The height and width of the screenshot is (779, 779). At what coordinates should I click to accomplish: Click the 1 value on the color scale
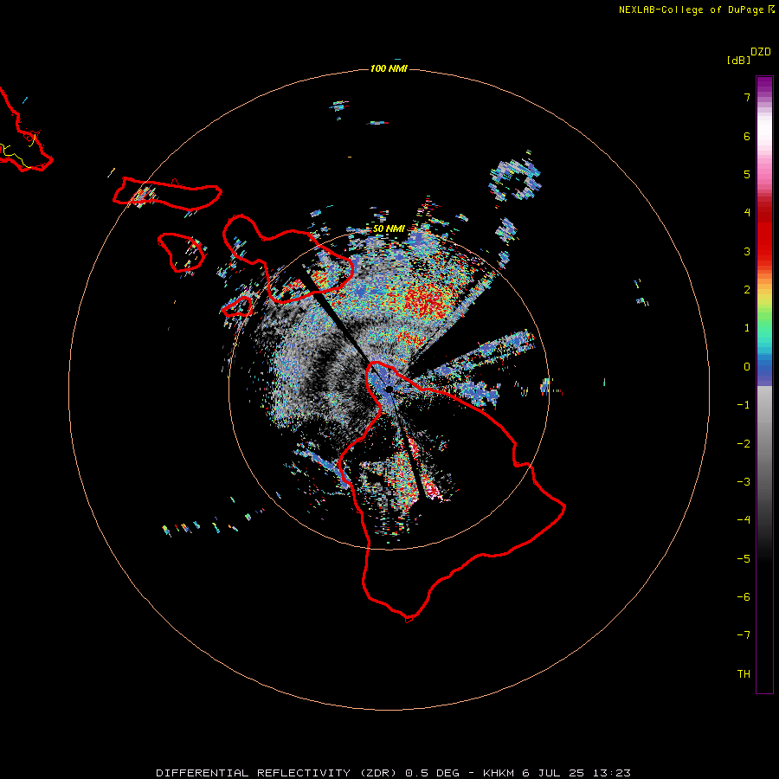[x=747, y=328]
